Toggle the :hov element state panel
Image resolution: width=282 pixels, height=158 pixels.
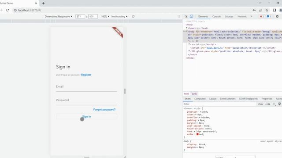tap(260, 104)
